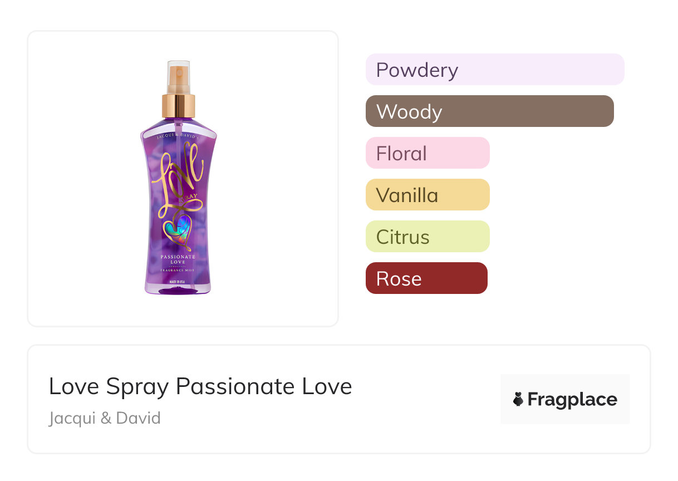Click the dark red Rose accord bar
Image resolution: width=678 pixels, height=481 pixels.
(426, 278)
